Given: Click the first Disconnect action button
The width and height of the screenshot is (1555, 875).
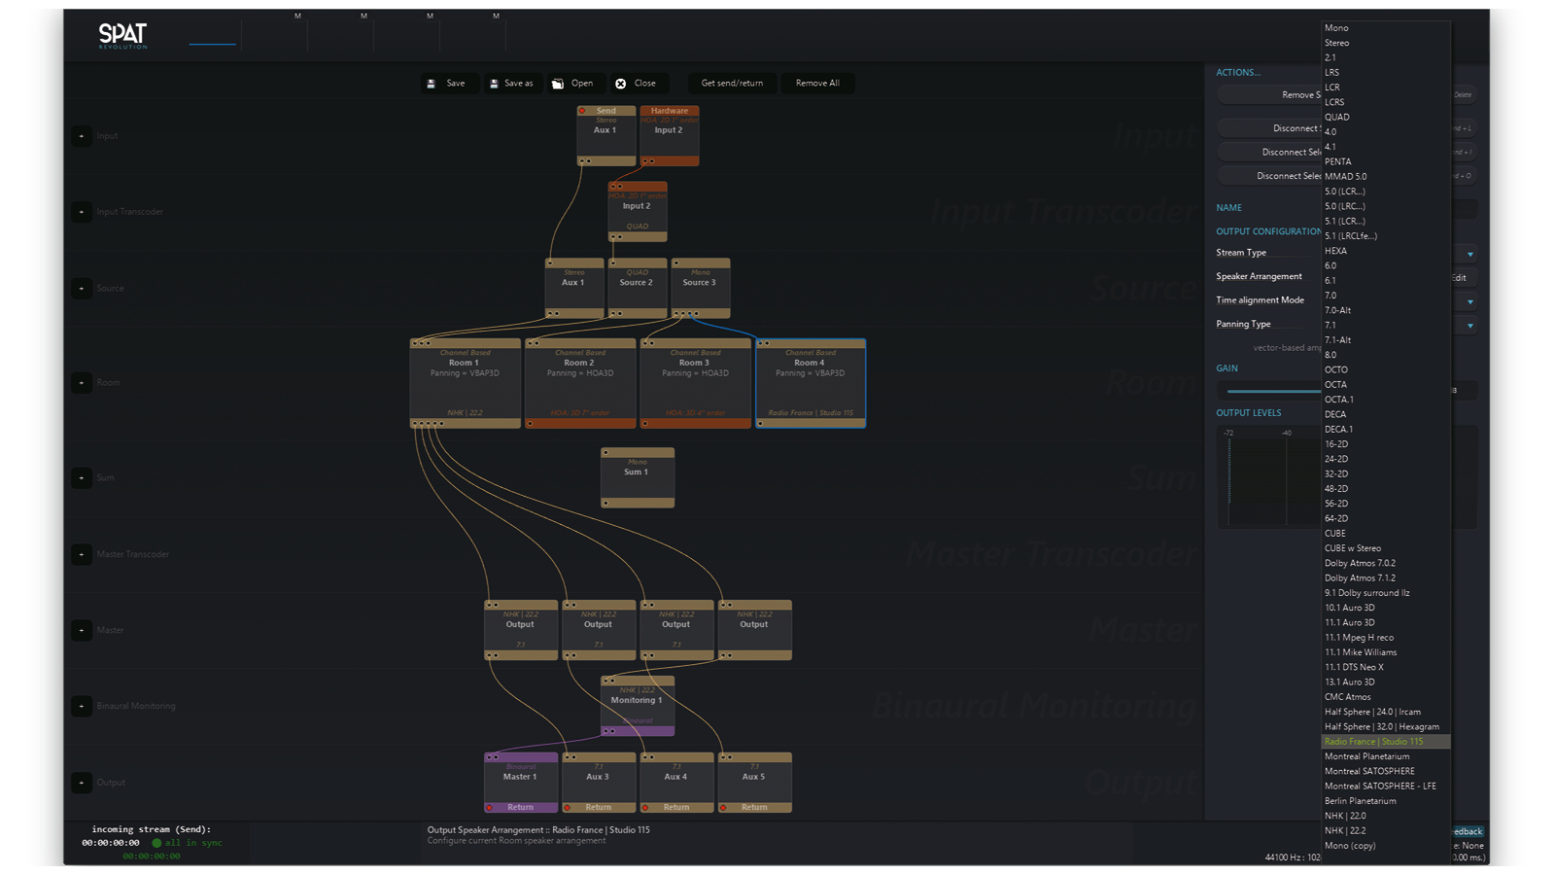Looking at the screenshot, I should (1269, 128).
